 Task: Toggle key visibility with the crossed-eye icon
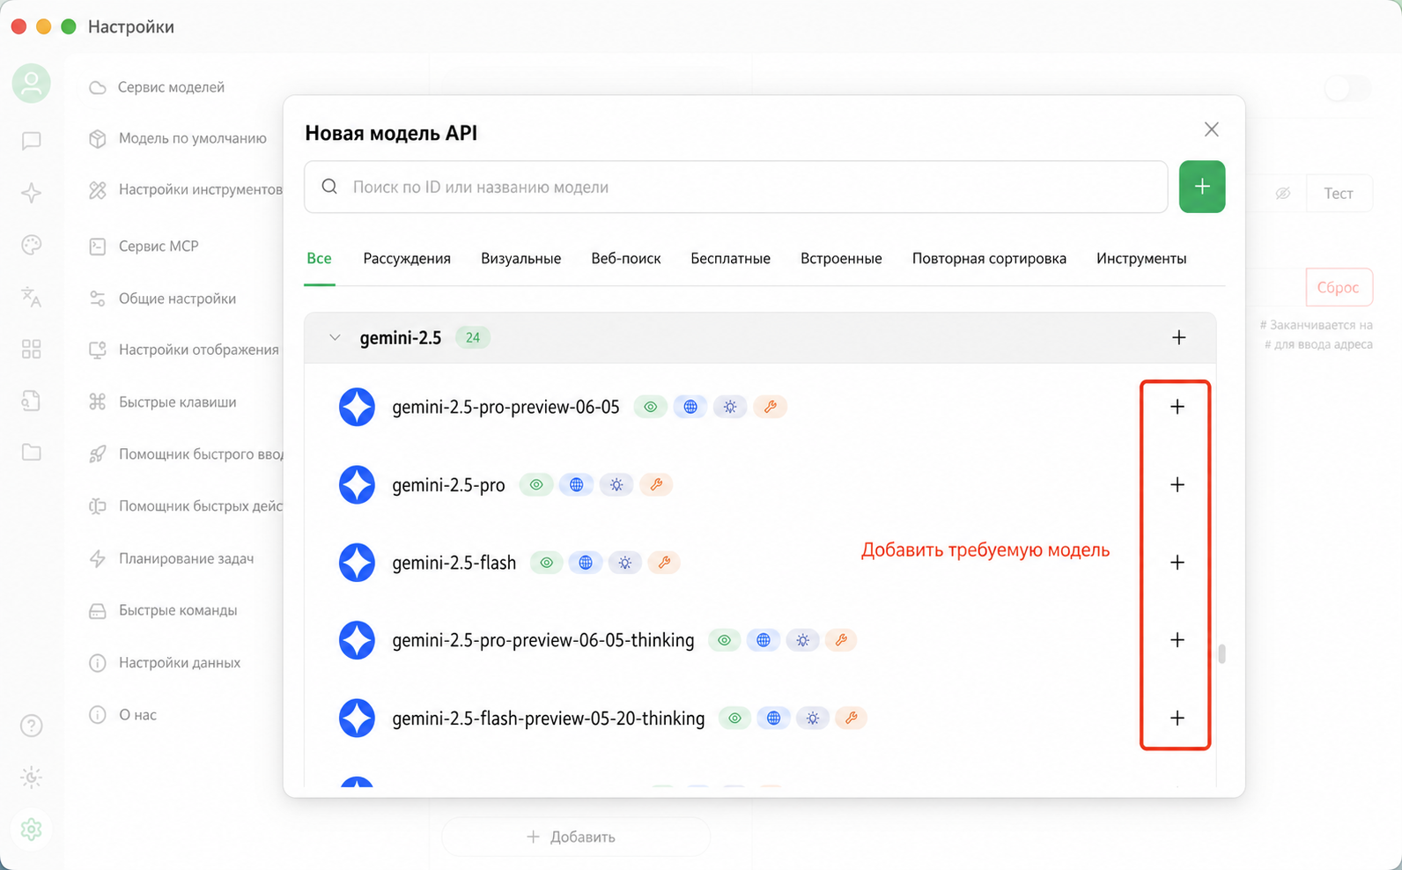click(x=1283, y=193)
